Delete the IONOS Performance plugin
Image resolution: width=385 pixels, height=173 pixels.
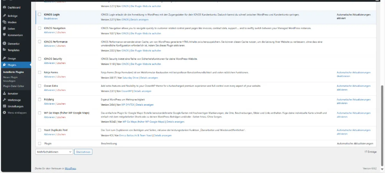(x=61, y=46)
